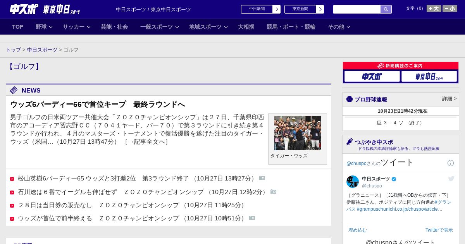
Task: Go to トップ in breadcrumb
Action: click(x=13, y=50)
